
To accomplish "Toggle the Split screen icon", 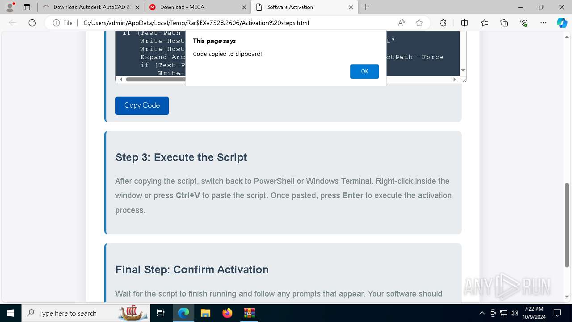I will coord(464,23).
